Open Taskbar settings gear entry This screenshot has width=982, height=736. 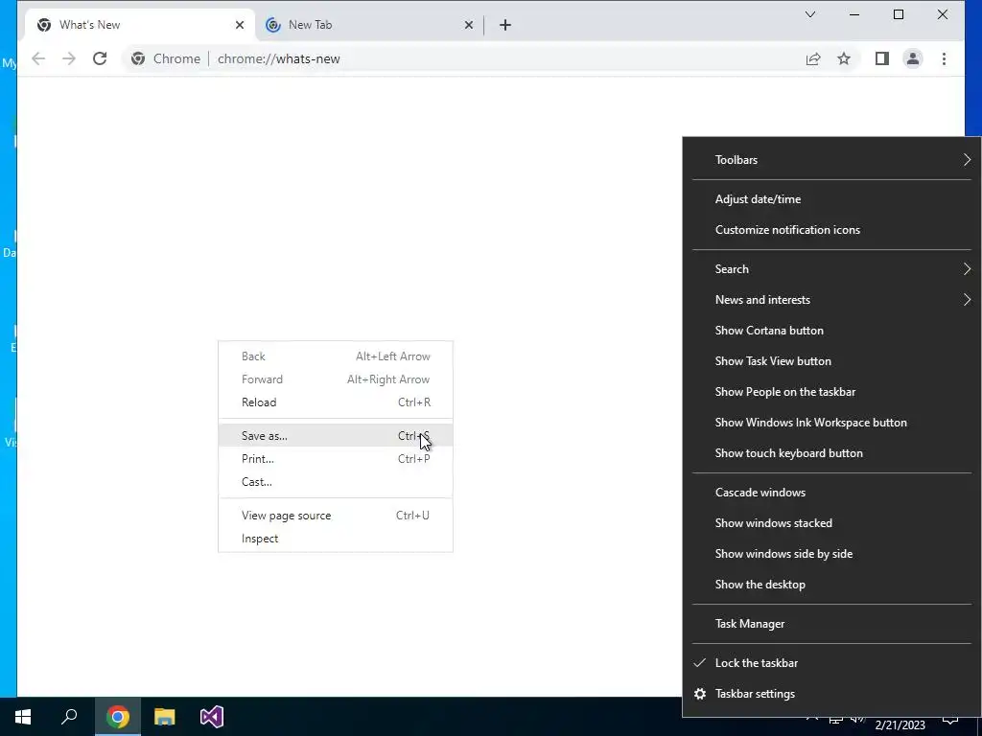(x=831, y=694)
